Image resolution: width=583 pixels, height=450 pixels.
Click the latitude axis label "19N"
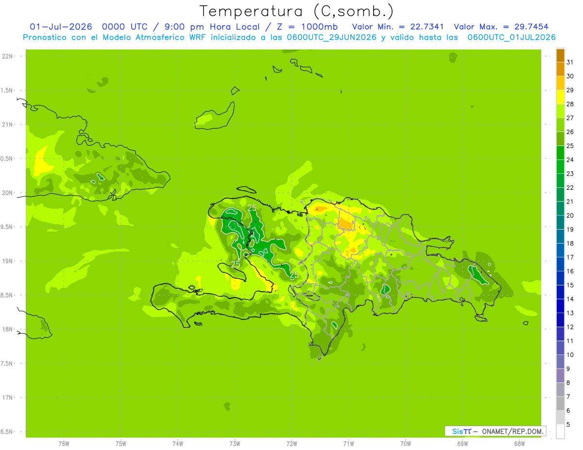[x=8, y=261]
